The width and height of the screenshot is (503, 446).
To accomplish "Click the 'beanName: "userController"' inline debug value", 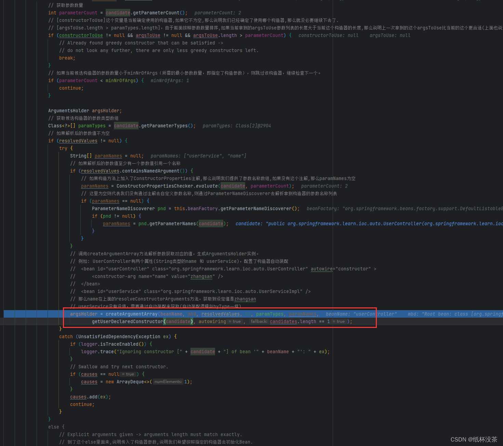I will click(x=361, y=314).
